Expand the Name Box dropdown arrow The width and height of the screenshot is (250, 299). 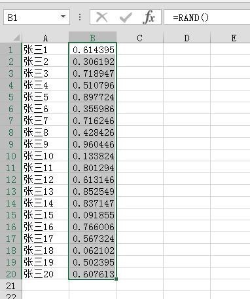point(63,16)
